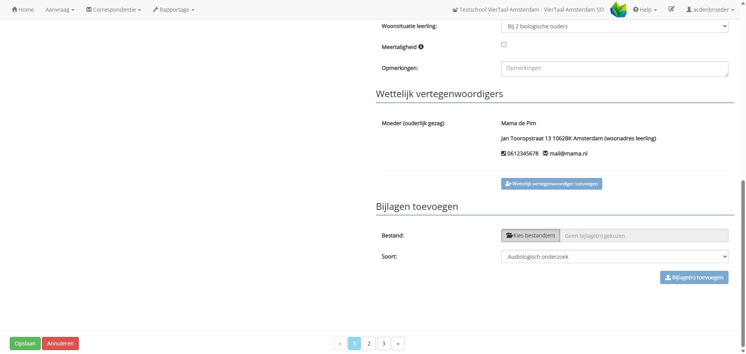Open the Rapportage menu
Image resolution: width=746 pixels, height=354 pixels.
[x=174, y=10]
